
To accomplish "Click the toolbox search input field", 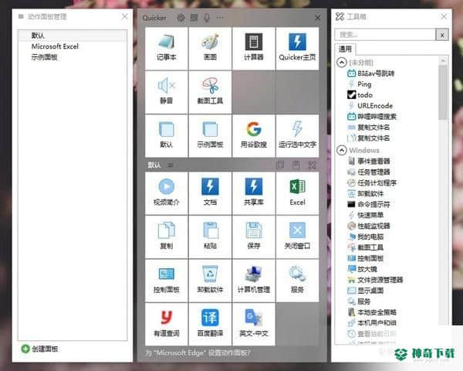I will click(385, 35).
